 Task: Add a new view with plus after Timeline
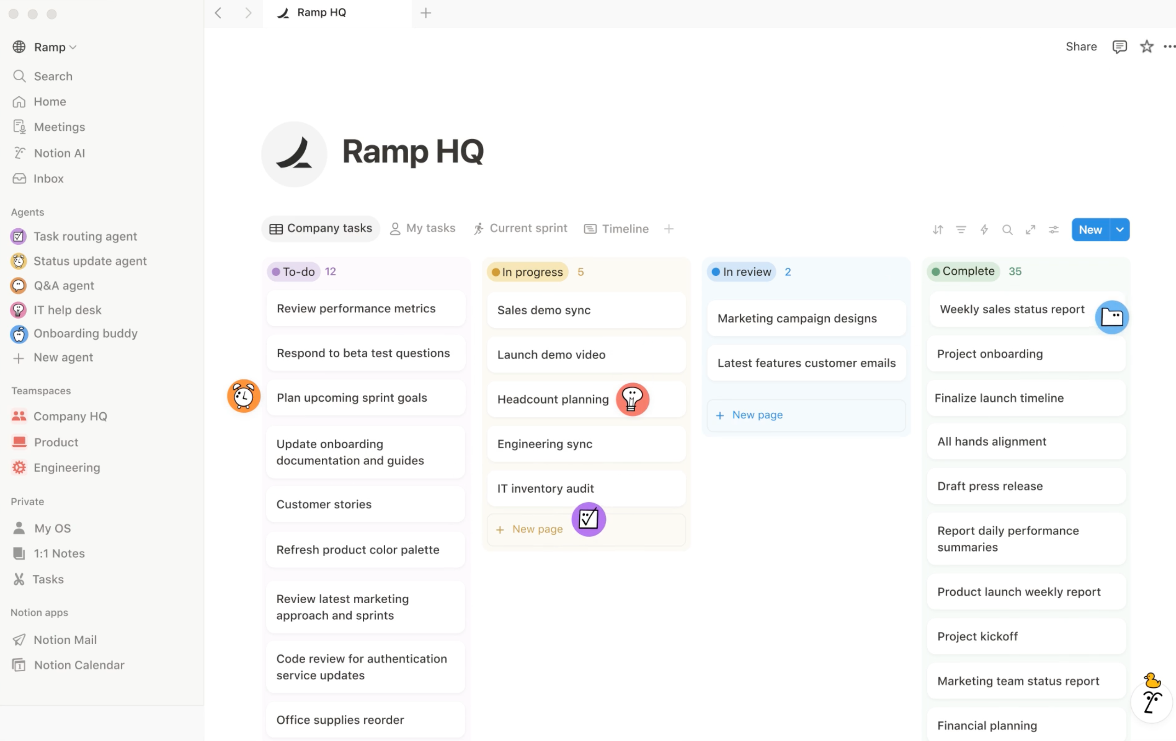tap(668, 228)
